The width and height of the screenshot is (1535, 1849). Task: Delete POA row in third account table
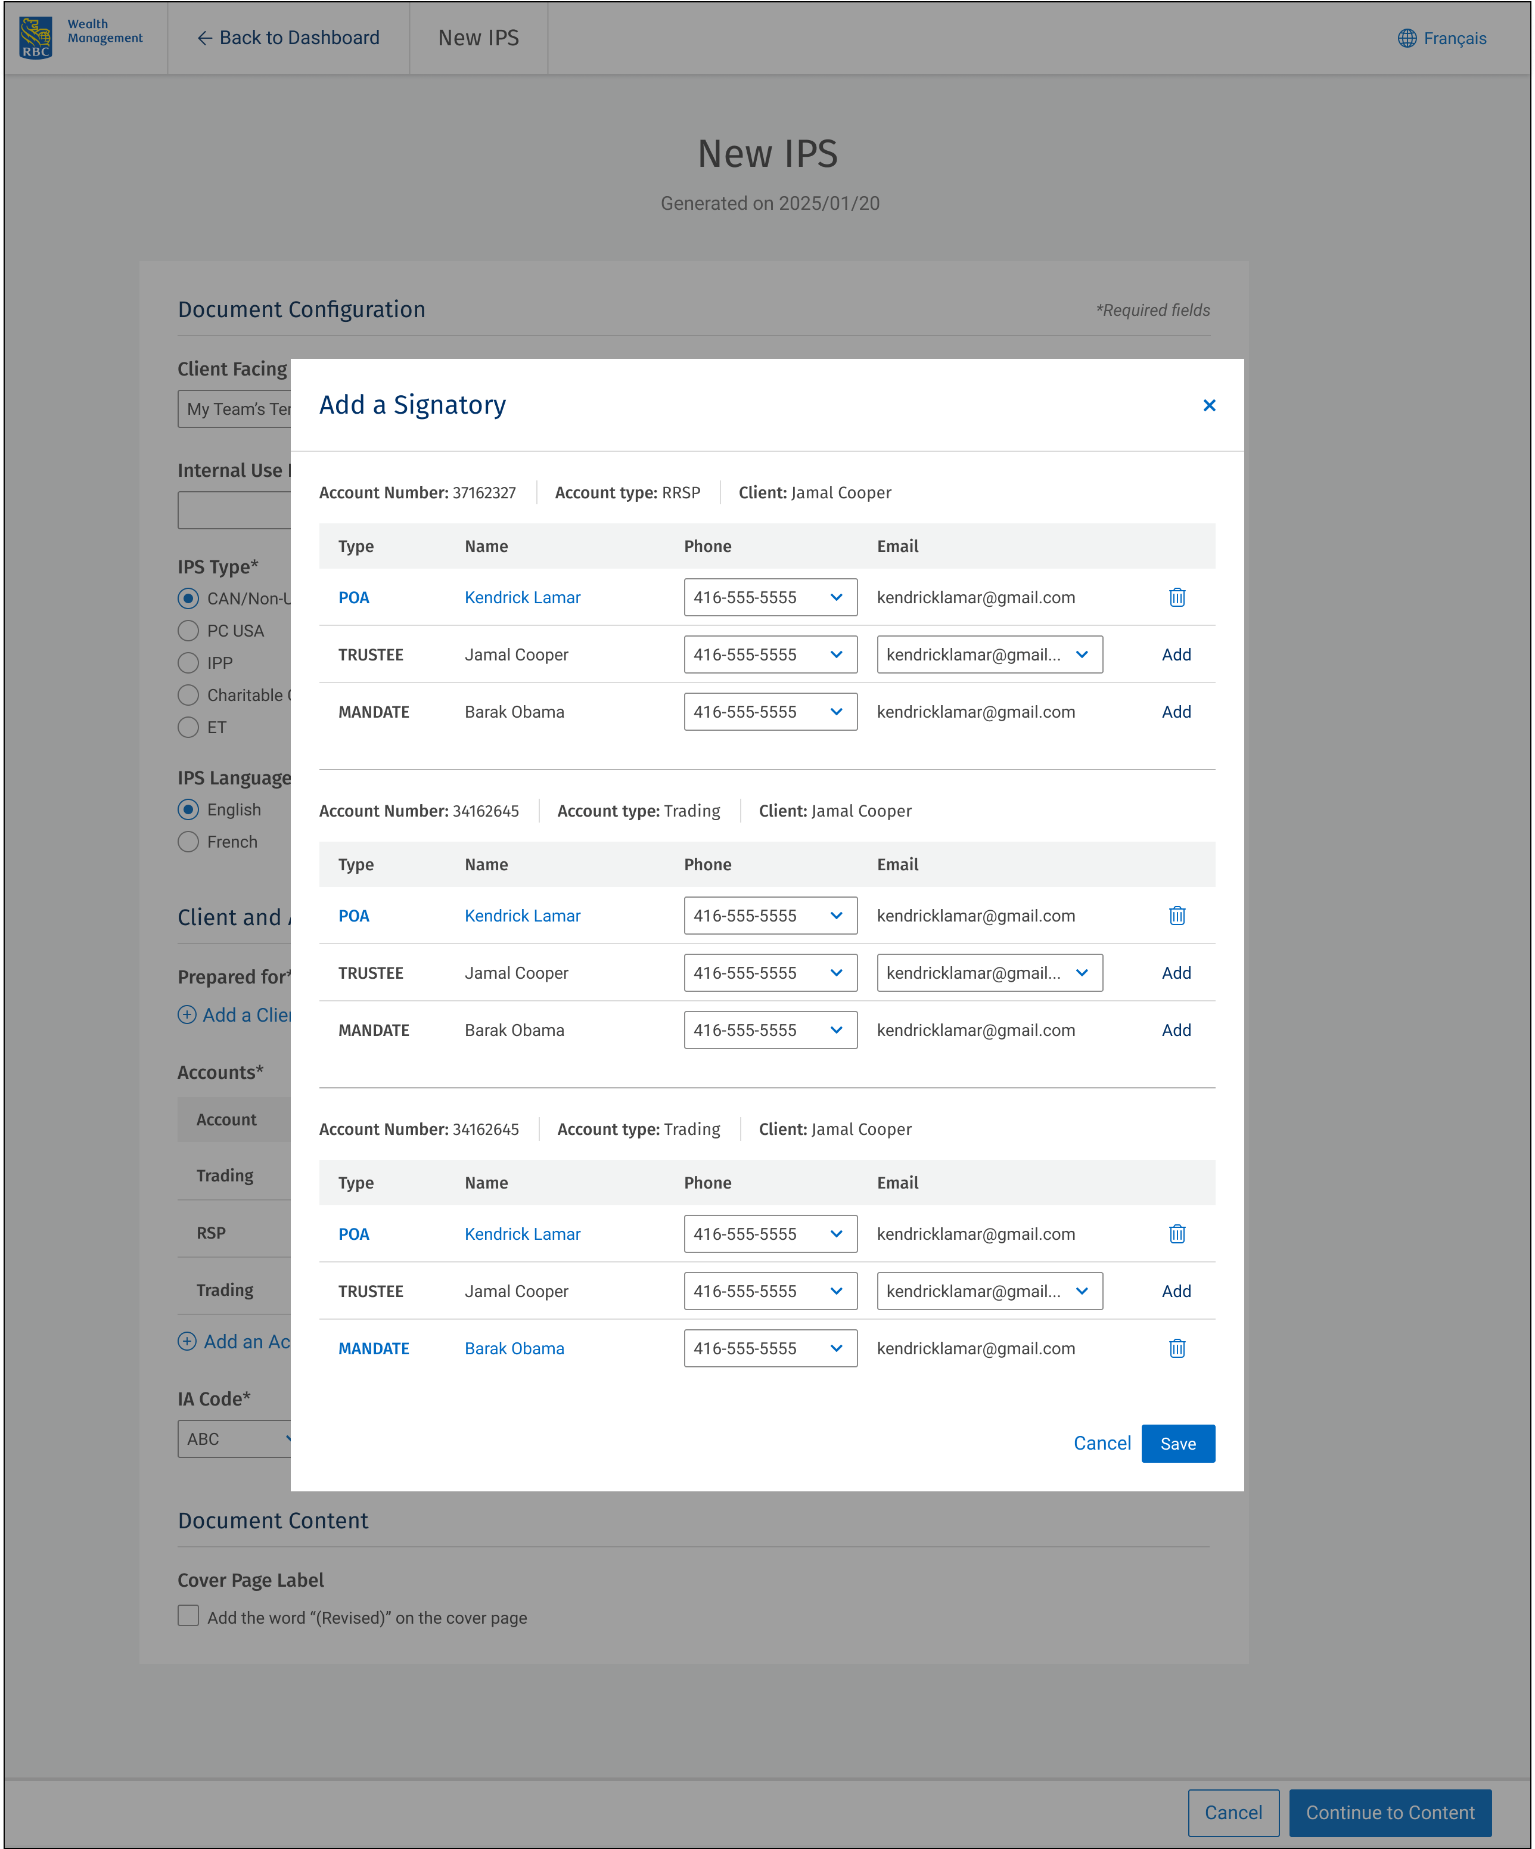(1177, 1233)
